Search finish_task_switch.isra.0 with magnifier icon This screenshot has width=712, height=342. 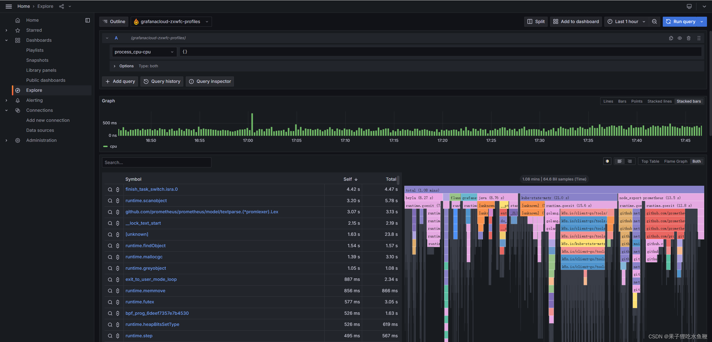tap(110, 189)
